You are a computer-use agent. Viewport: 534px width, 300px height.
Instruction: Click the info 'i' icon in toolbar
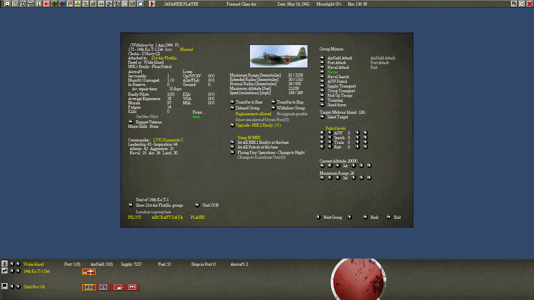39,4
